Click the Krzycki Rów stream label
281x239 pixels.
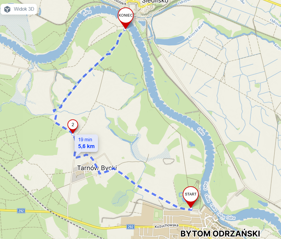196,30
